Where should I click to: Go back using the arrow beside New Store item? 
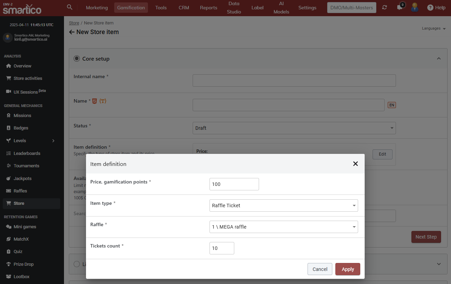(72, 32)
